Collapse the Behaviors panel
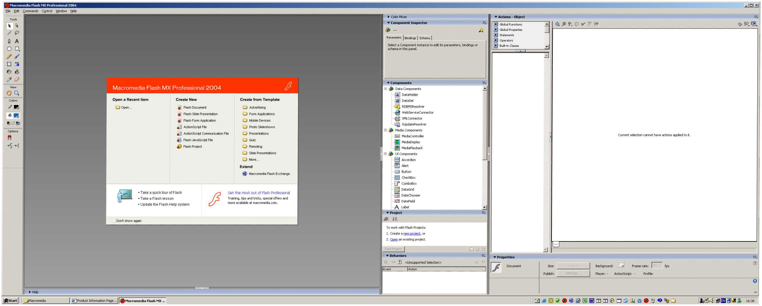Screen dimensions: 762x306 point(388,256)
